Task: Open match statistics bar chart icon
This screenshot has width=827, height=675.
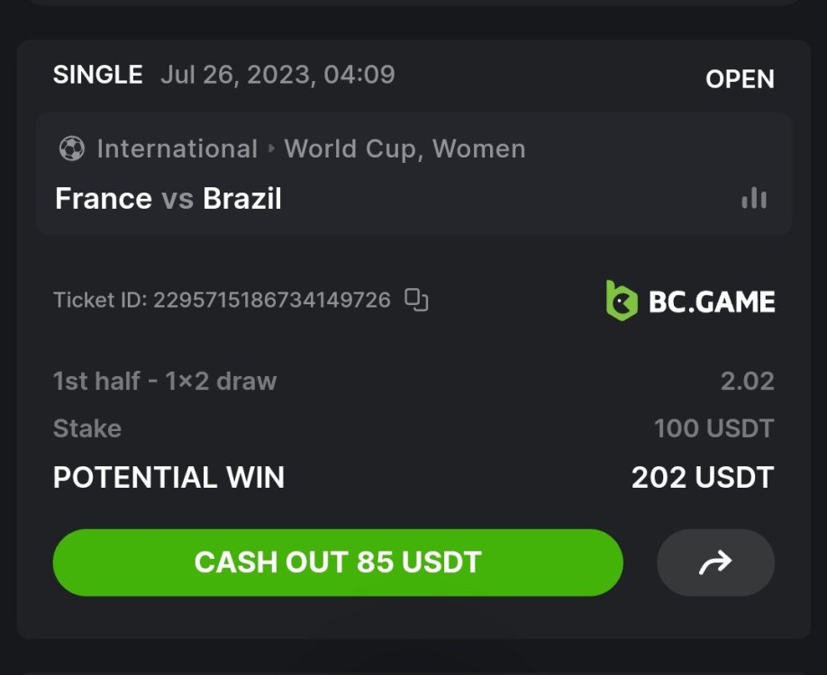Action: (754, 198)
